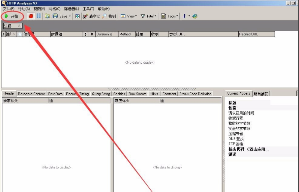Image resolution: width=299 pixels, height=192 pixels.
Task: Switch to the Cookies tab
Action: (119, 94)
